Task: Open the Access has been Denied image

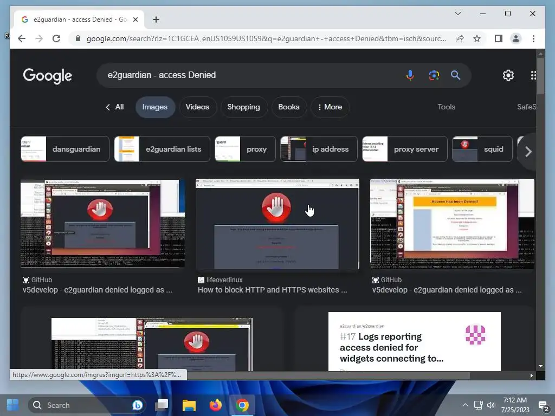Action: 452,224
